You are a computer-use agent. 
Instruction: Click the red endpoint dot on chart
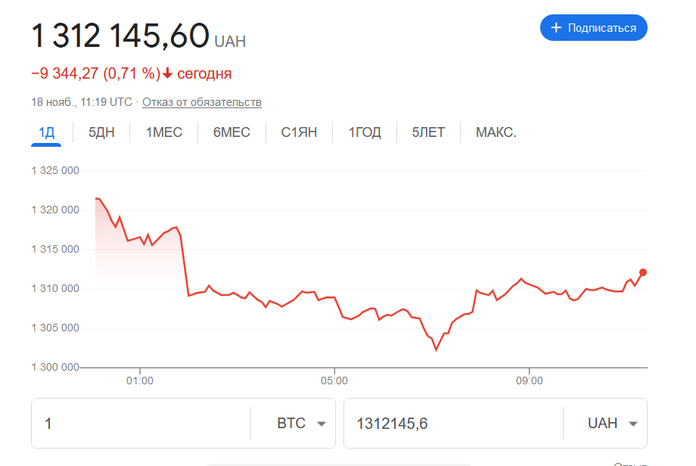[x=643, y=272]
